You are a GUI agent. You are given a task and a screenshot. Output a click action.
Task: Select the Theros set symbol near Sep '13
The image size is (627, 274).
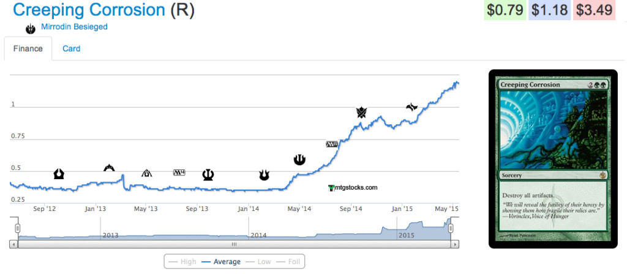tap(208, 174)
